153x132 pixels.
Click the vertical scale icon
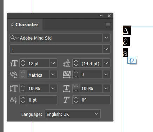(14, 88)
